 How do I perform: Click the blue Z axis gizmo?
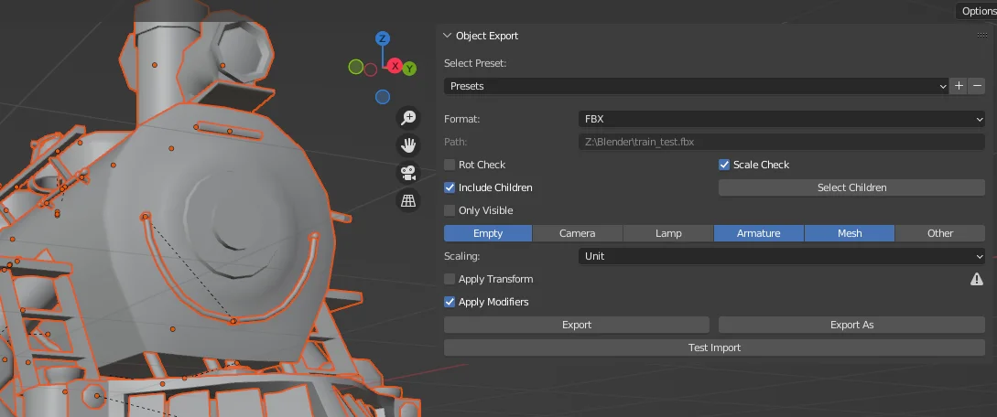pos(383,38)
